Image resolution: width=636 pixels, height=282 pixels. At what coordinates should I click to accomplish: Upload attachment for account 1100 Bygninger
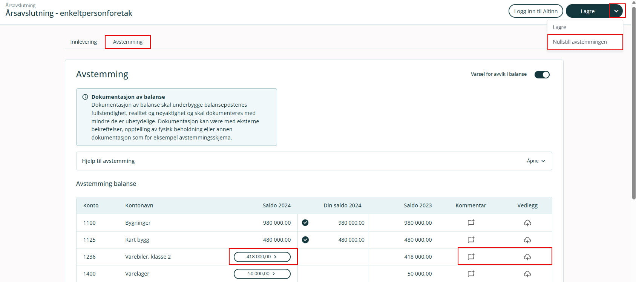[x=527, y=223]
